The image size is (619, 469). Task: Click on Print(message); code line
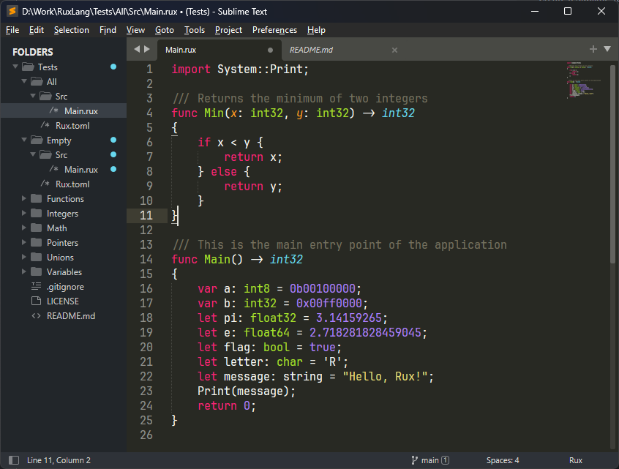(247, 391)
